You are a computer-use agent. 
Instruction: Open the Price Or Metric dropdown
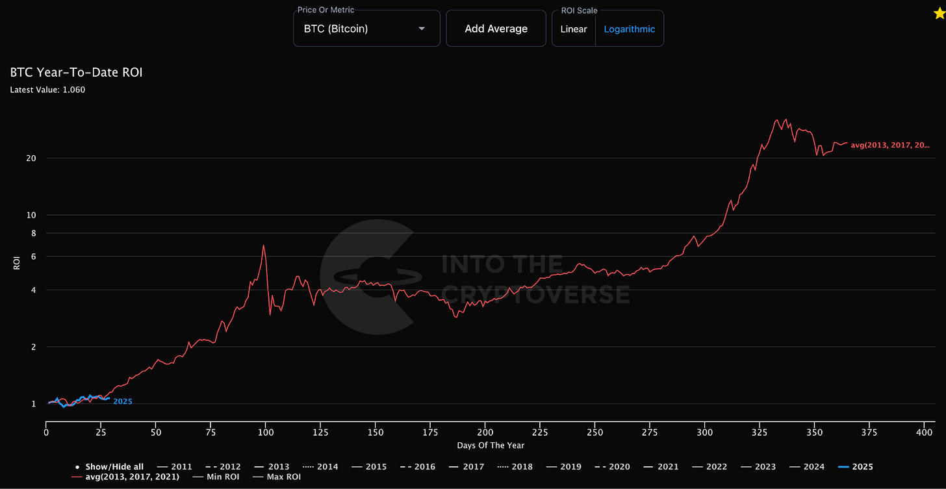point(366,29)
